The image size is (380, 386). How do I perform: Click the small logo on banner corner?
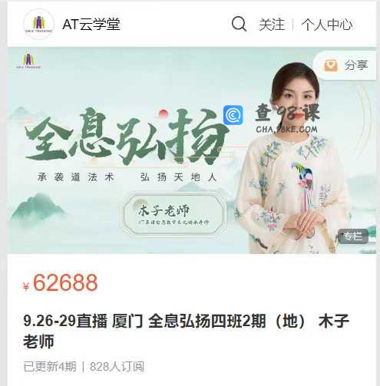[x=28, y=61]
